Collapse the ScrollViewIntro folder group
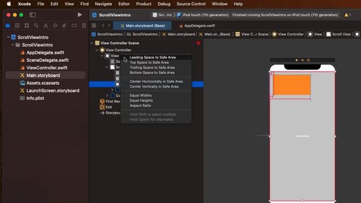Viewport: 361px width, 203px height. 13,45
